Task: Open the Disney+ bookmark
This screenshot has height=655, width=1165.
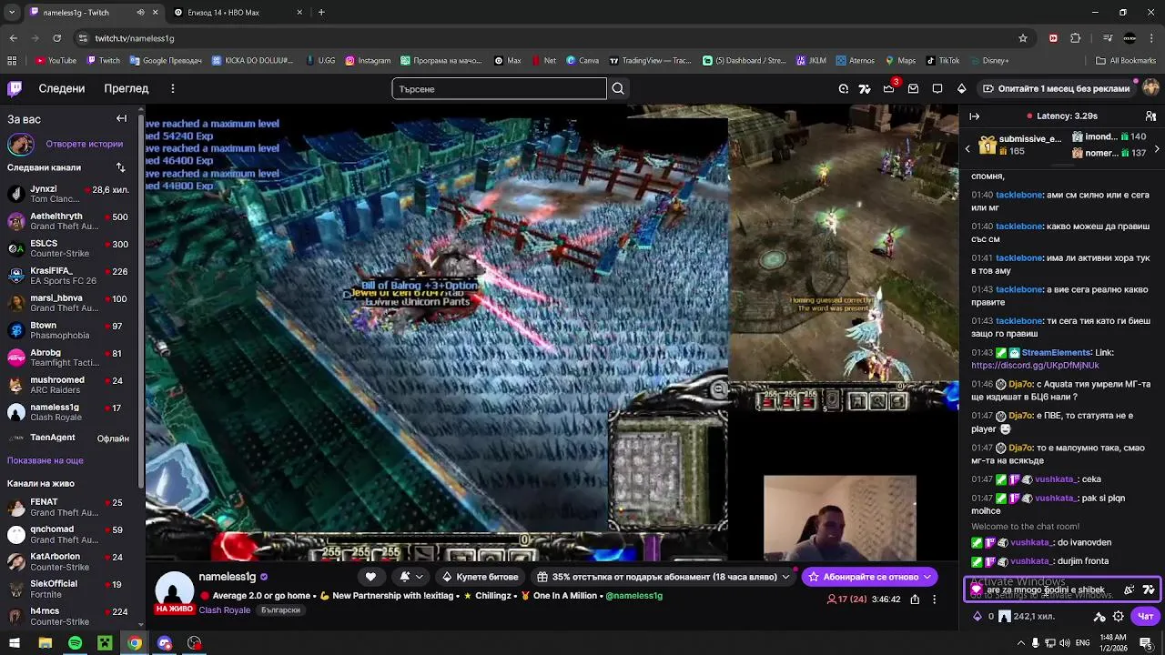Action: (989, 61)
